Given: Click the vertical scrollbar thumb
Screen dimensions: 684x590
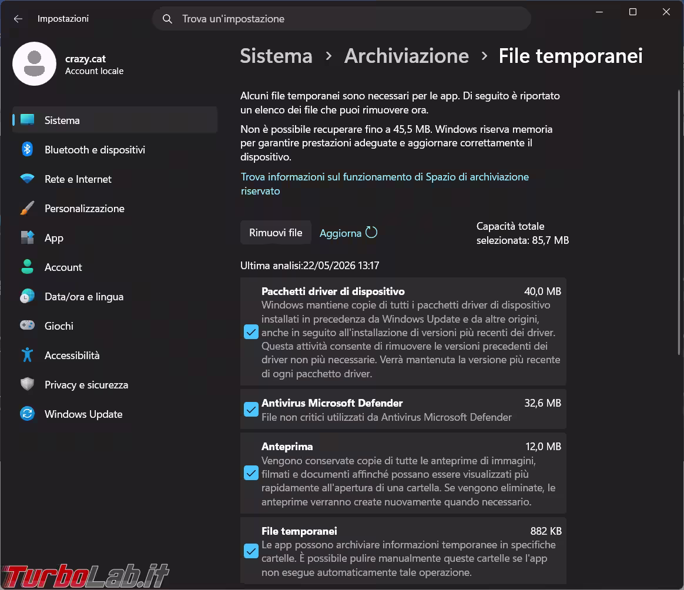Looking at the screenshot, I should [679, 223].
